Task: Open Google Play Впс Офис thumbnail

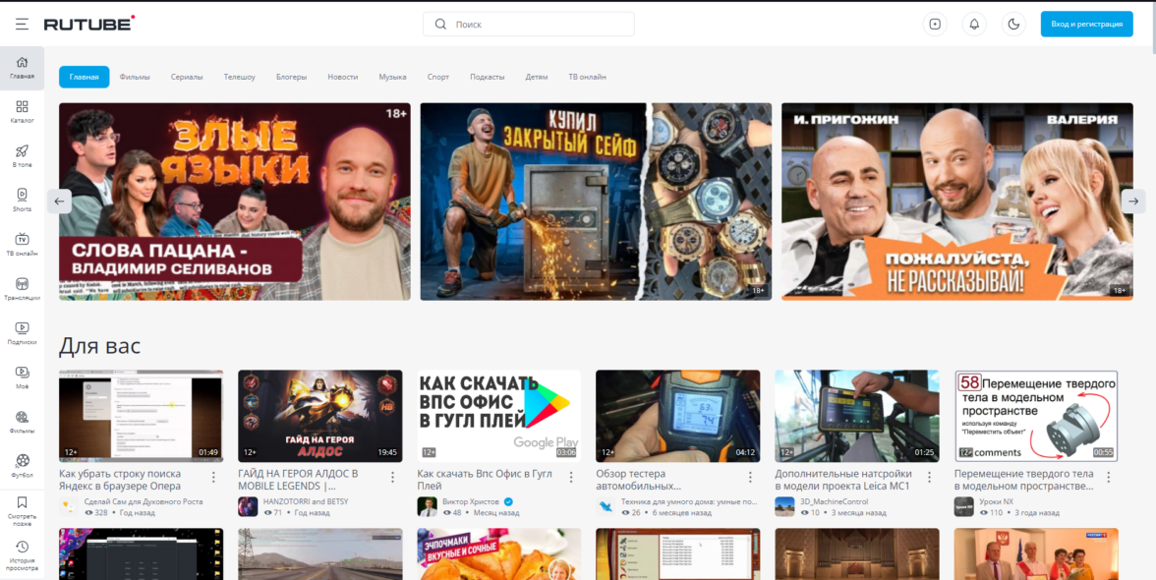Action: point(499,416)
